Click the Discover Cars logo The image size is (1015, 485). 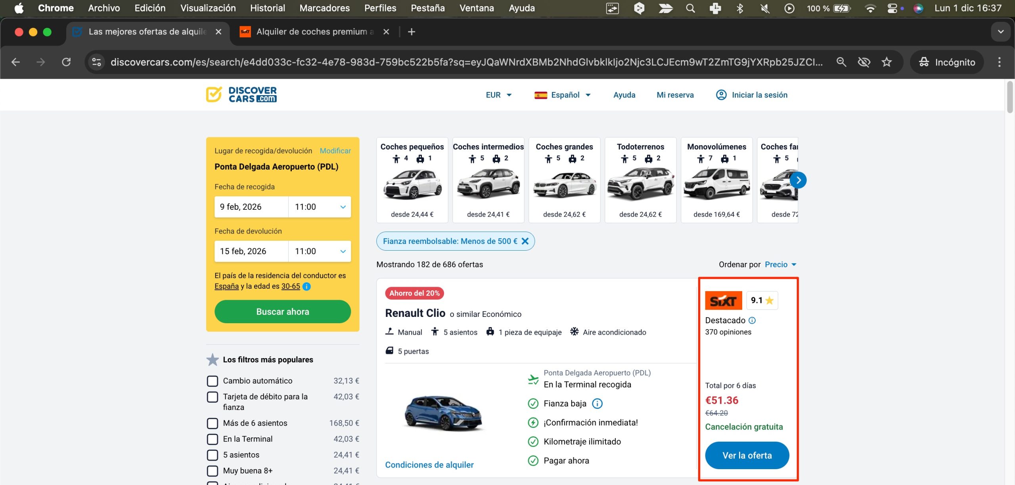coord(241,94)
